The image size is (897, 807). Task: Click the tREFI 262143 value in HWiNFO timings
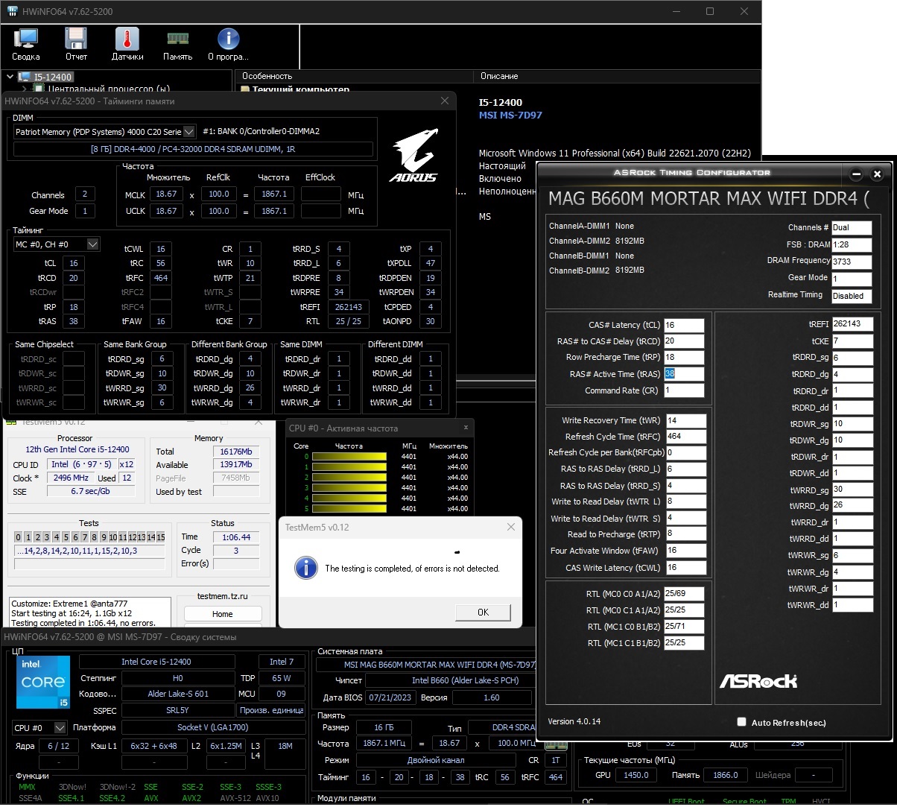pos(349,307)
